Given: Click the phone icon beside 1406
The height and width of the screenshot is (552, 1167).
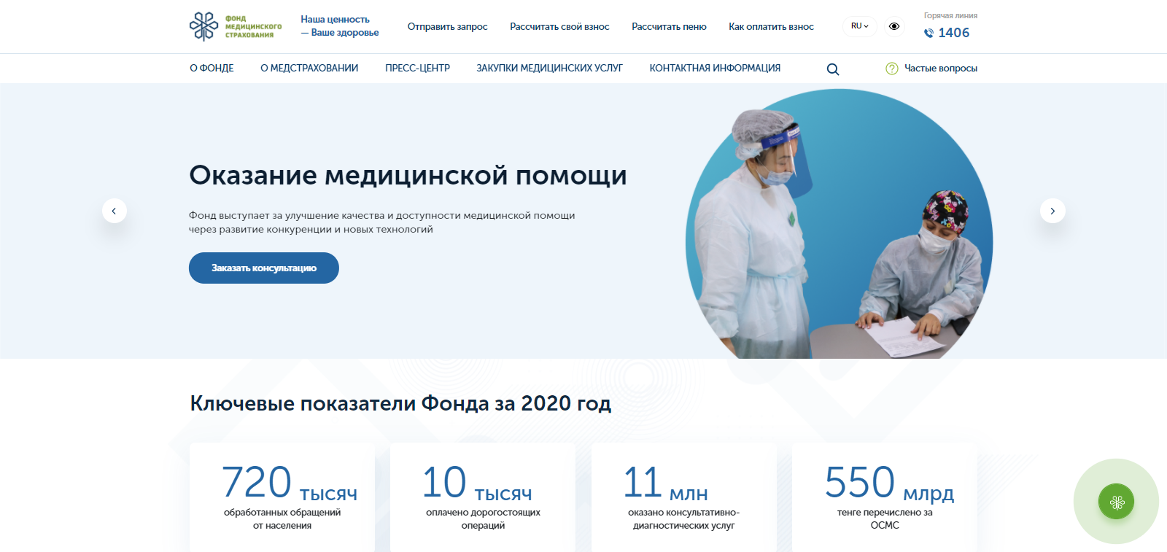Looking at the screenshot, I should pos(928,33).
